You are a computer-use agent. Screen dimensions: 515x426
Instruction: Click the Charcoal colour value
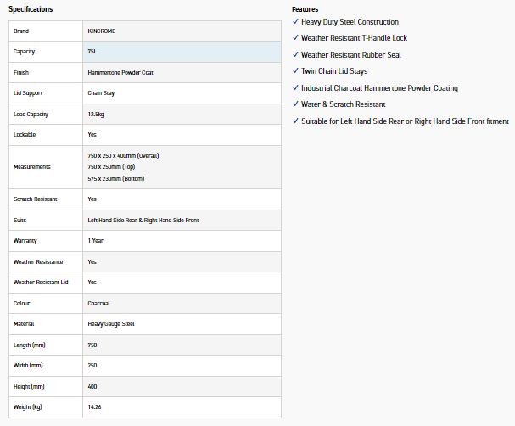[99, 303]
